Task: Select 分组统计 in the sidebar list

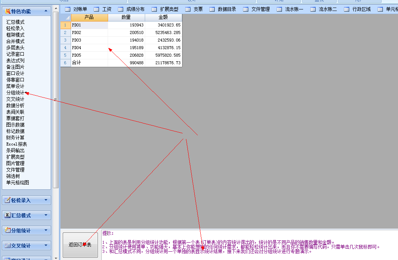Action: [15, 93]
